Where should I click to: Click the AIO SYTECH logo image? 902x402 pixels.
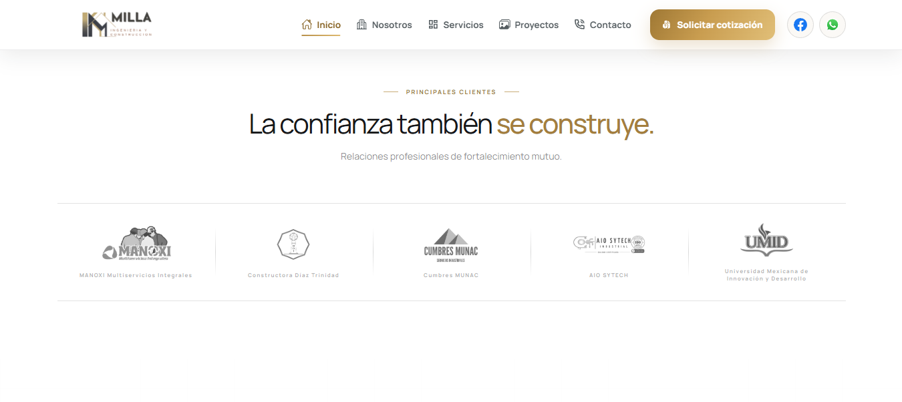[x=609, y=244]
